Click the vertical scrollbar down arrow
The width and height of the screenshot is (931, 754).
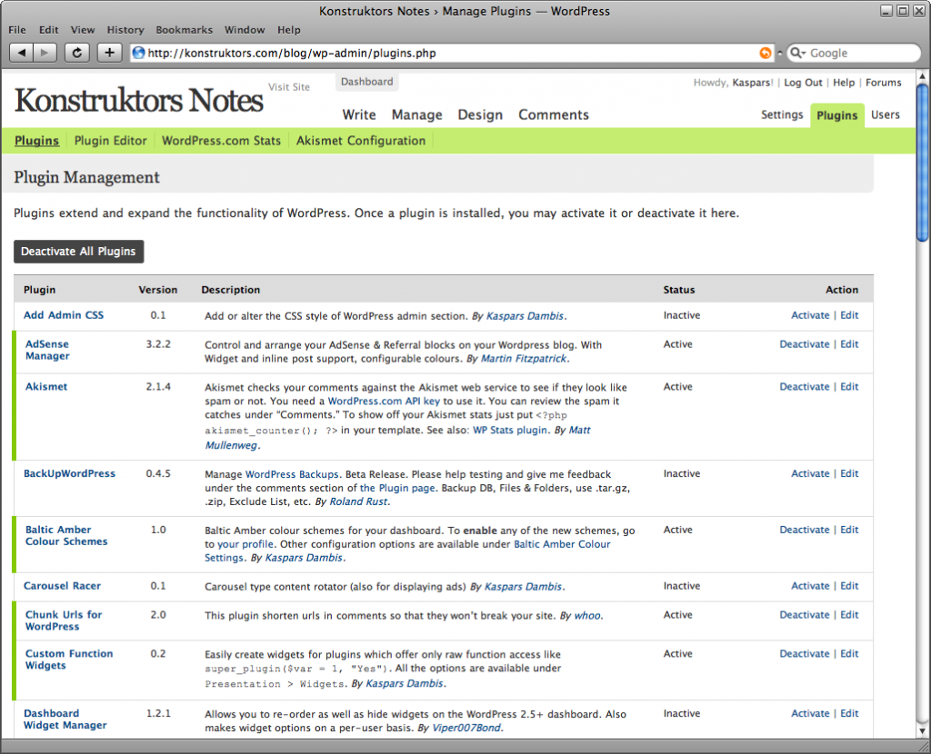pos(922,731)
